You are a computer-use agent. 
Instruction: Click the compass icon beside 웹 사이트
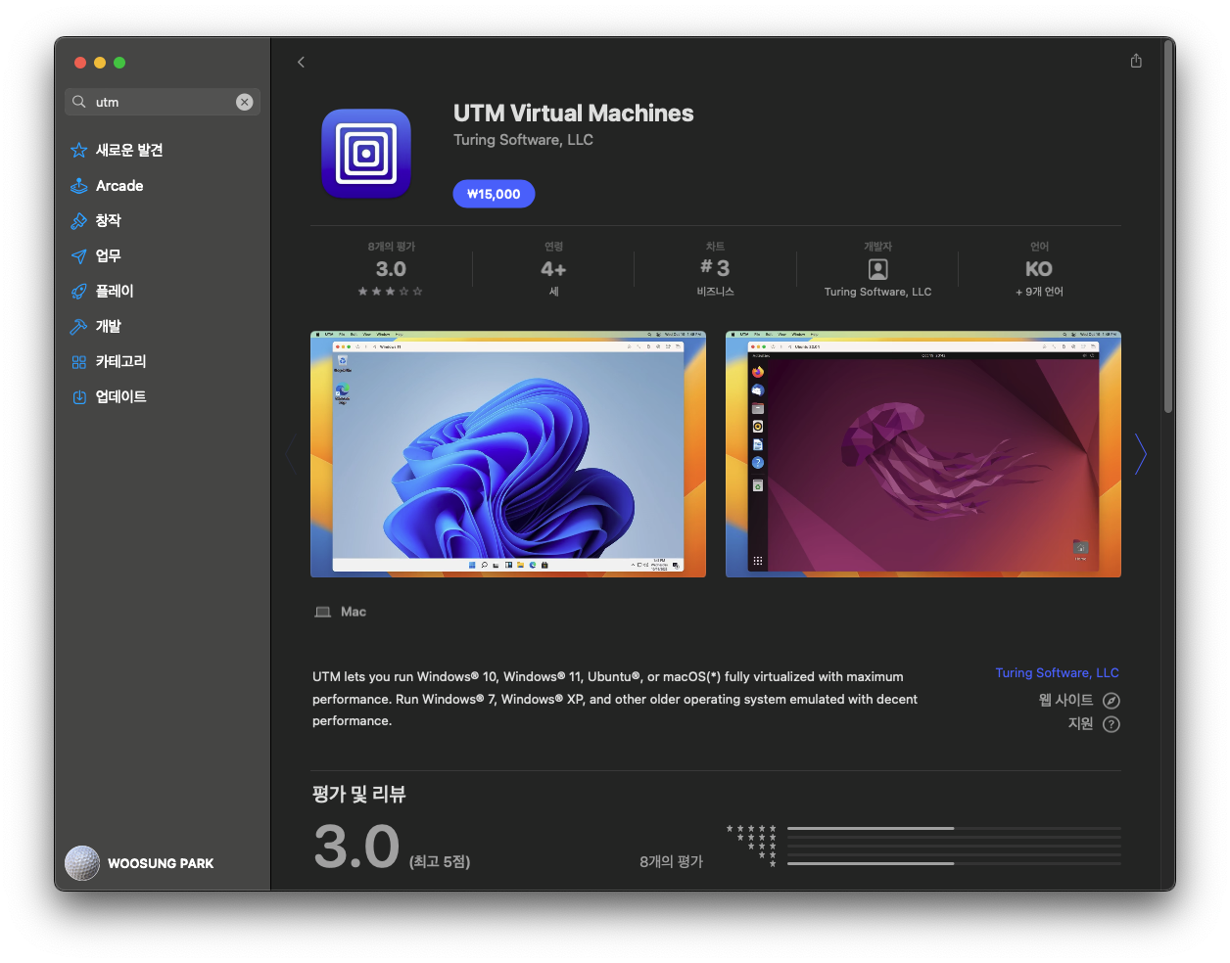pos(1112,701)
